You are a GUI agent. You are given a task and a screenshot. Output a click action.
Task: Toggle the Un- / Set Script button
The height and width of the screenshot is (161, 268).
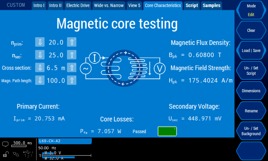(251, 71)
